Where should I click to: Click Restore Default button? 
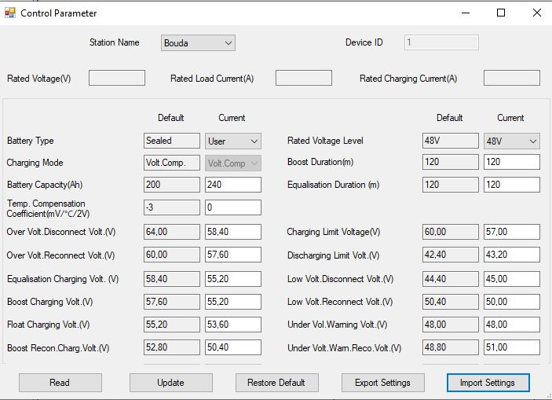click(x=276, y=383)
